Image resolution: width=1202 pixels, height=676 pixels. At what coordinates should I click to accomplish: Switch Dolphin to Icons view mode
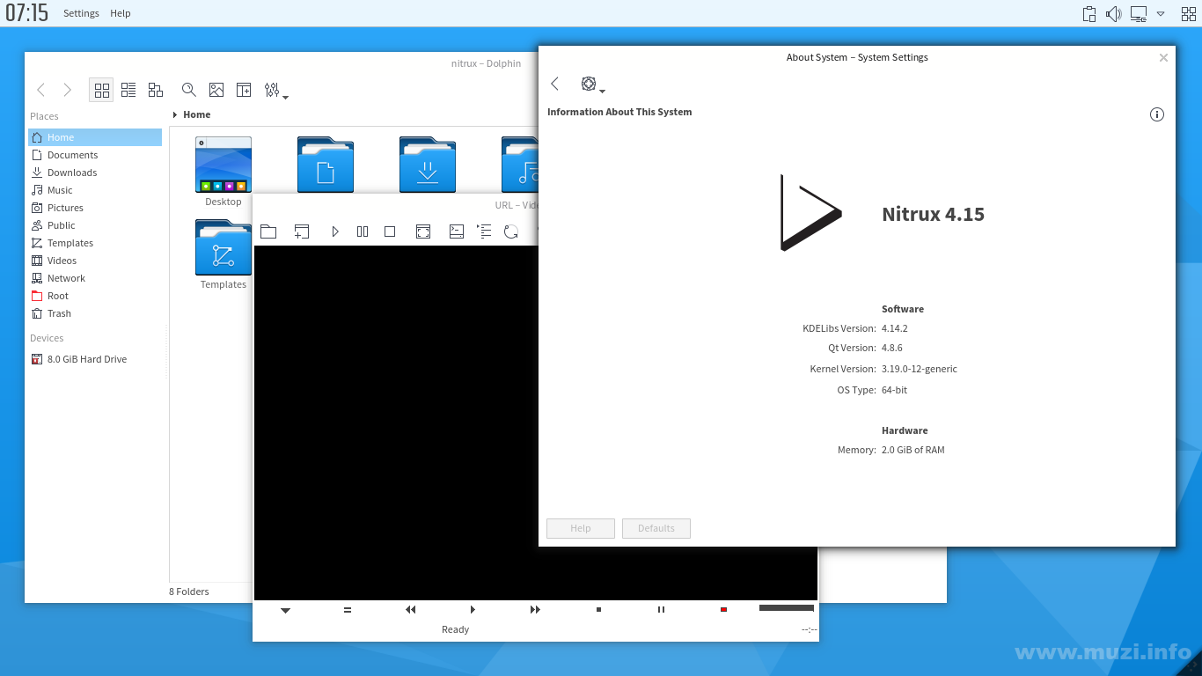tap(101, 90)
